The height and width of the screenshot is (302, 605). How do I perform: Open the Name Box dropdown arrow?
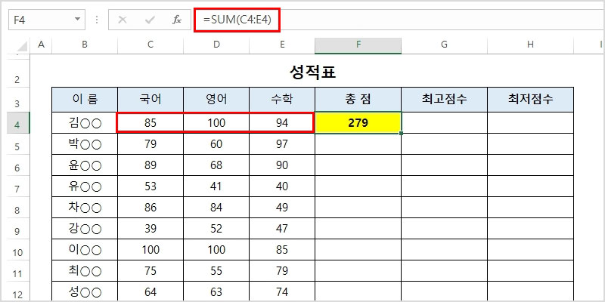click(78, 20)
